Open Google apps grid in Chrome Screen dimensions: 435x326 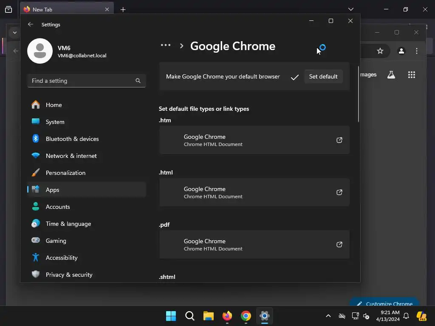(411, 75)
